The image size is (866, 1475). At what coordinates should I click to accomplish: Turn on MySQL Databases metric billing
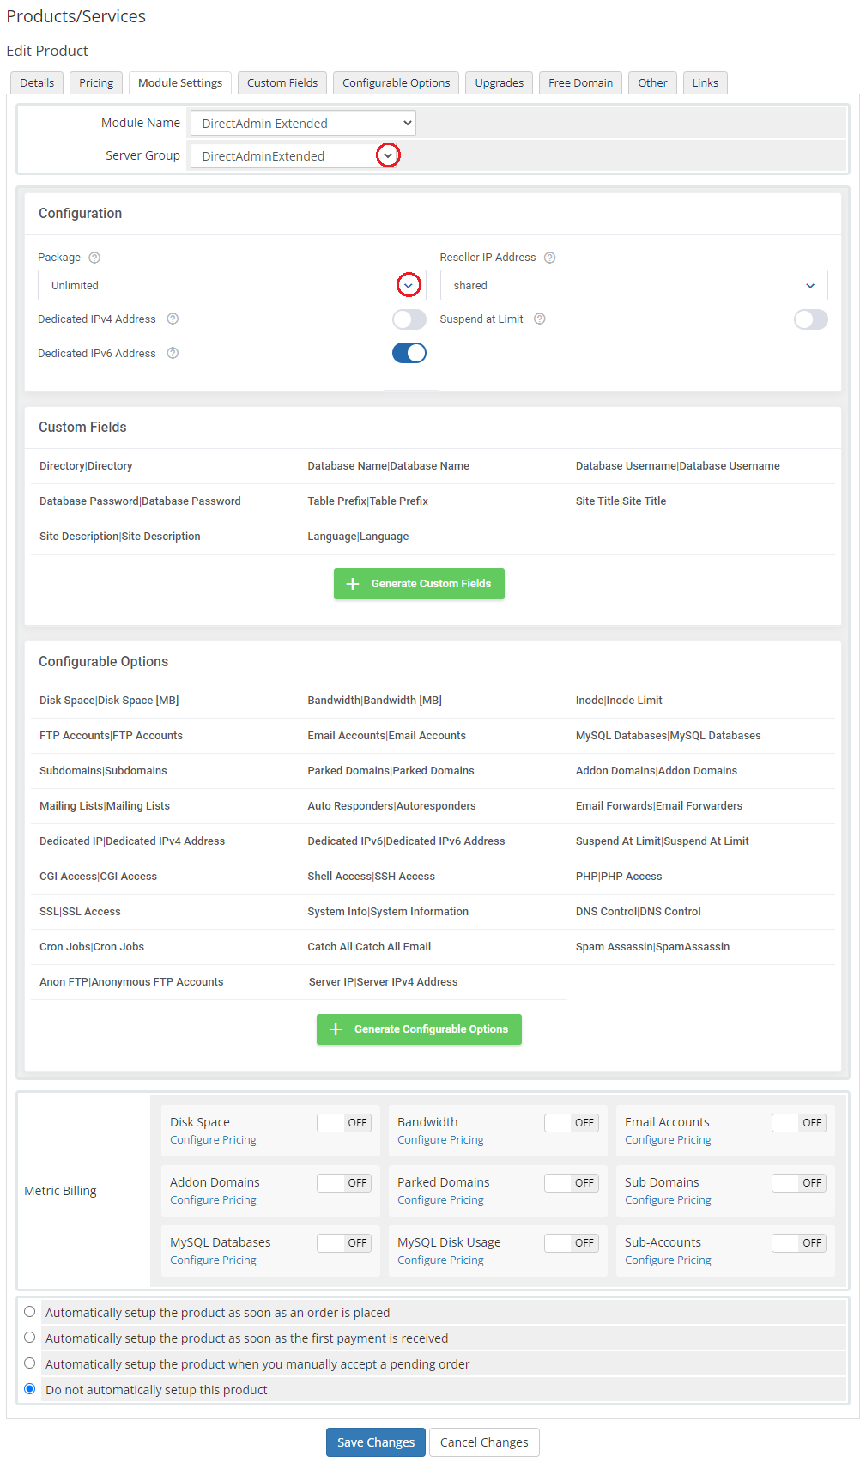pyautogui.click(x=344, y=1243)
